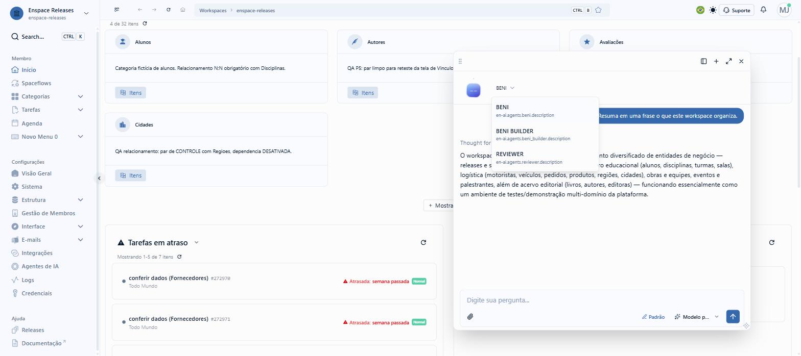Expand the E-mails menu chevron

(80, 240)
